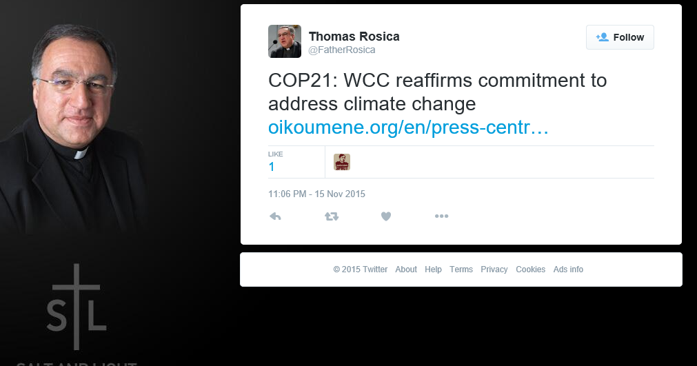697x366 pixels.
Task: Open the Privacy footer link
Action: (x=494, y=270)
